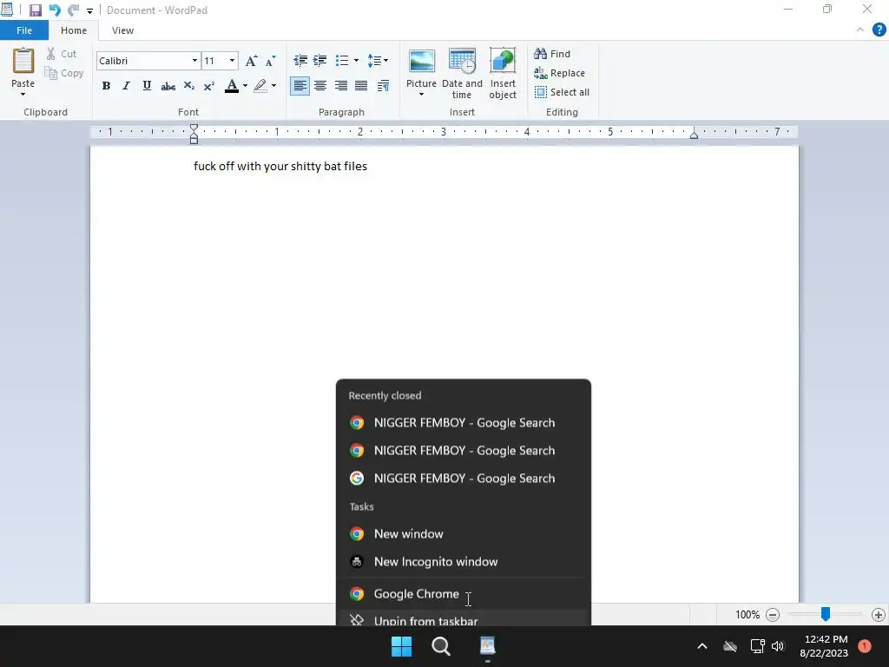Open Customize Quick Access Toolbar arrow
Viewport: 889px width, 667px height.
coord(89,10)
